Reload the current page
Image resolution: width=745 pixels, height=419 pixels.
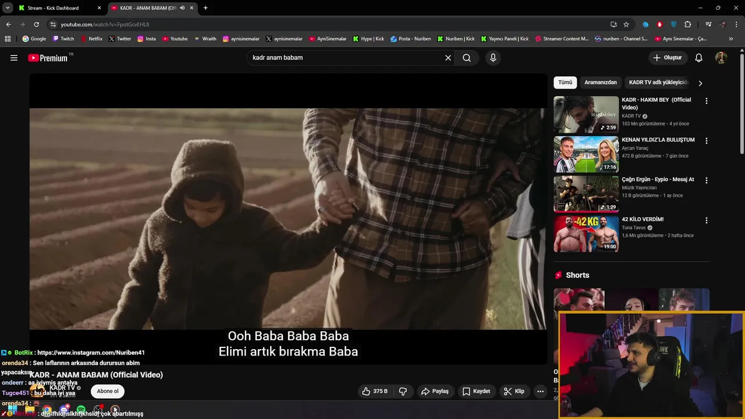coord(36,24)
